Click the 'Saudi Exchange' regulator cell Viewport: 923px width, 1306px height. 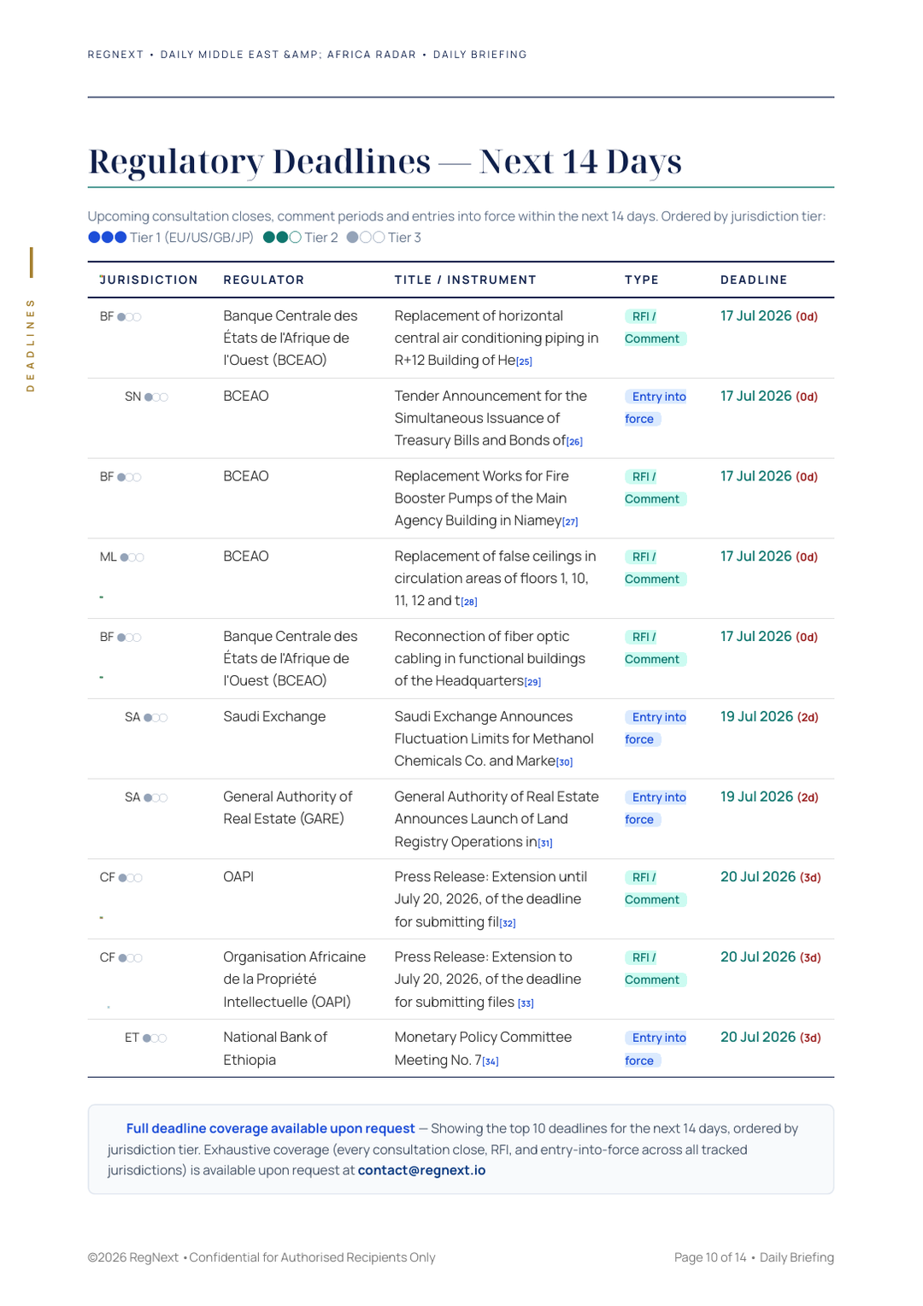coord(274,716)
